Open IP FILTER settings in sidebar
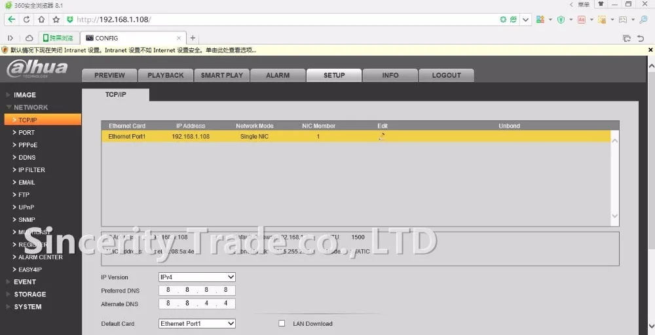The width and height of the screenshot is (655, 335). (31, 170)
